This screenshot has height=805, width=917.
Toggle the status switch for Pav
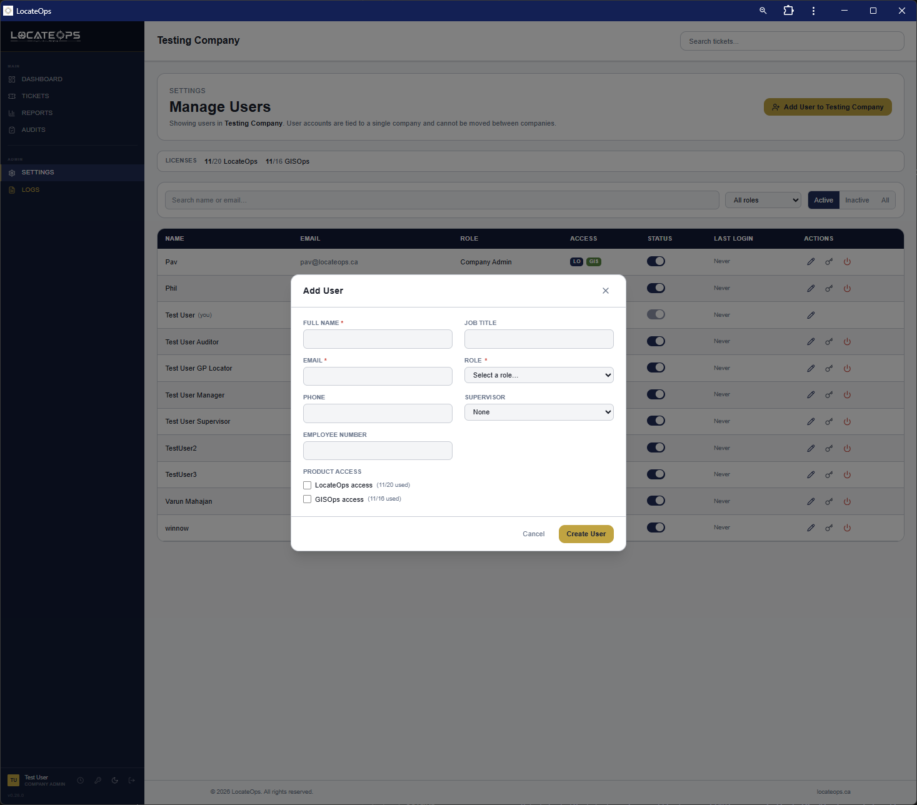click(656, 261)
